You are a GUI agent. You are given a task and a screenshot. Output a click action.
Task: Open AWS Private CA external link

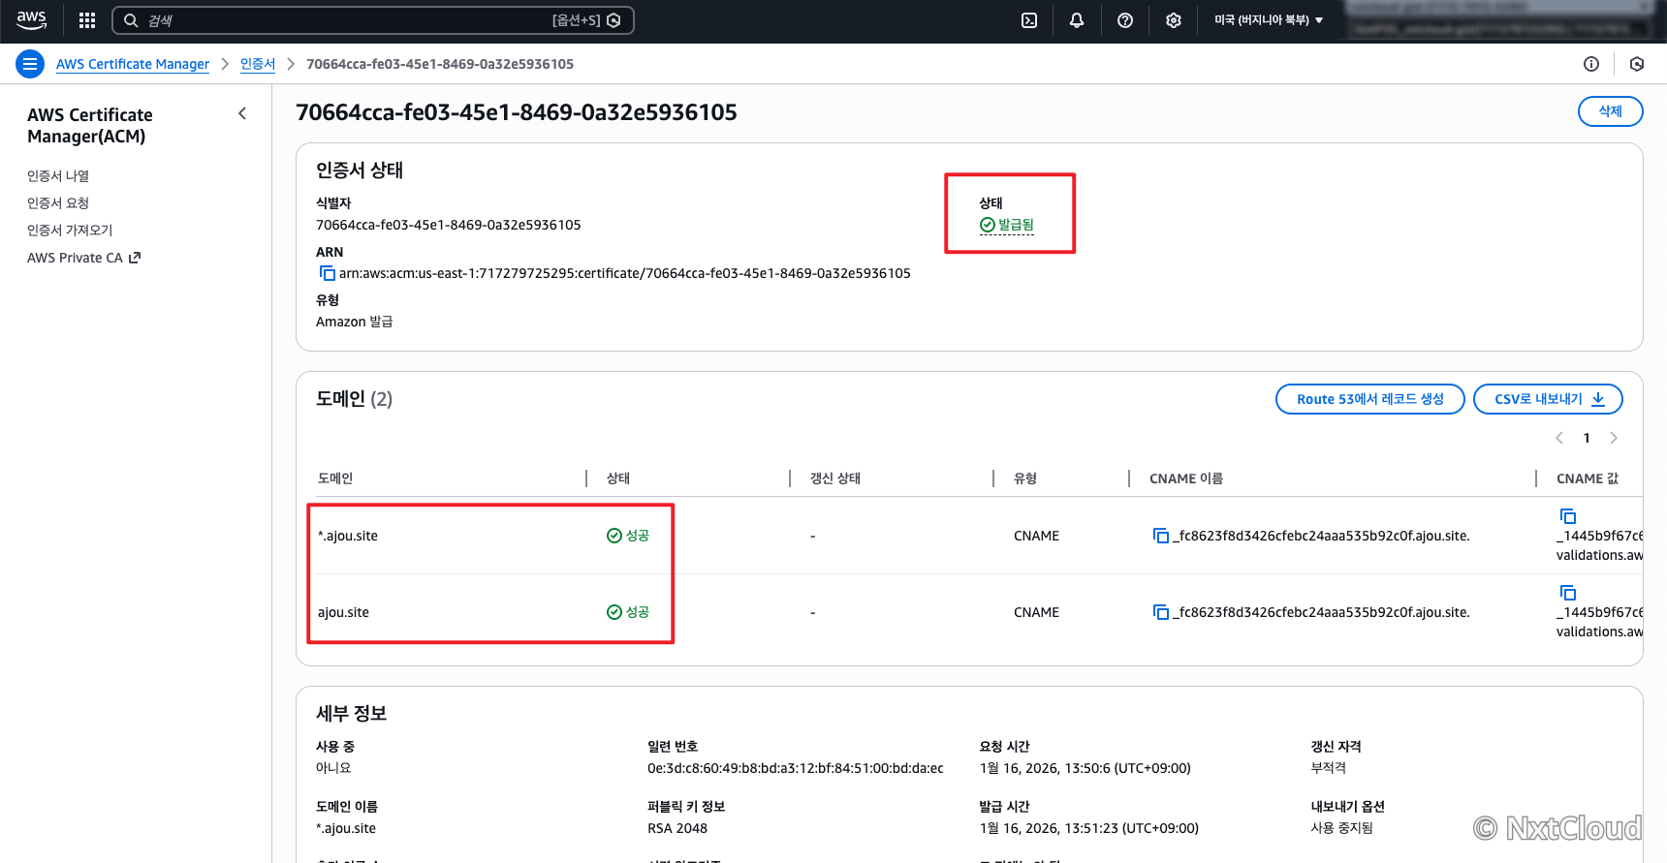(84, 258)
